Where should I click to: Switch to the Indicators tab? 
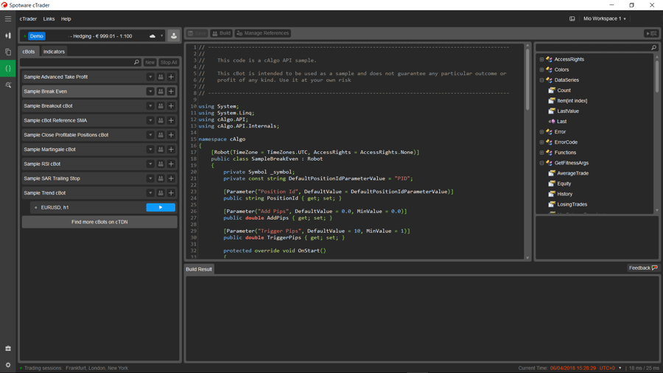[54, 52]
